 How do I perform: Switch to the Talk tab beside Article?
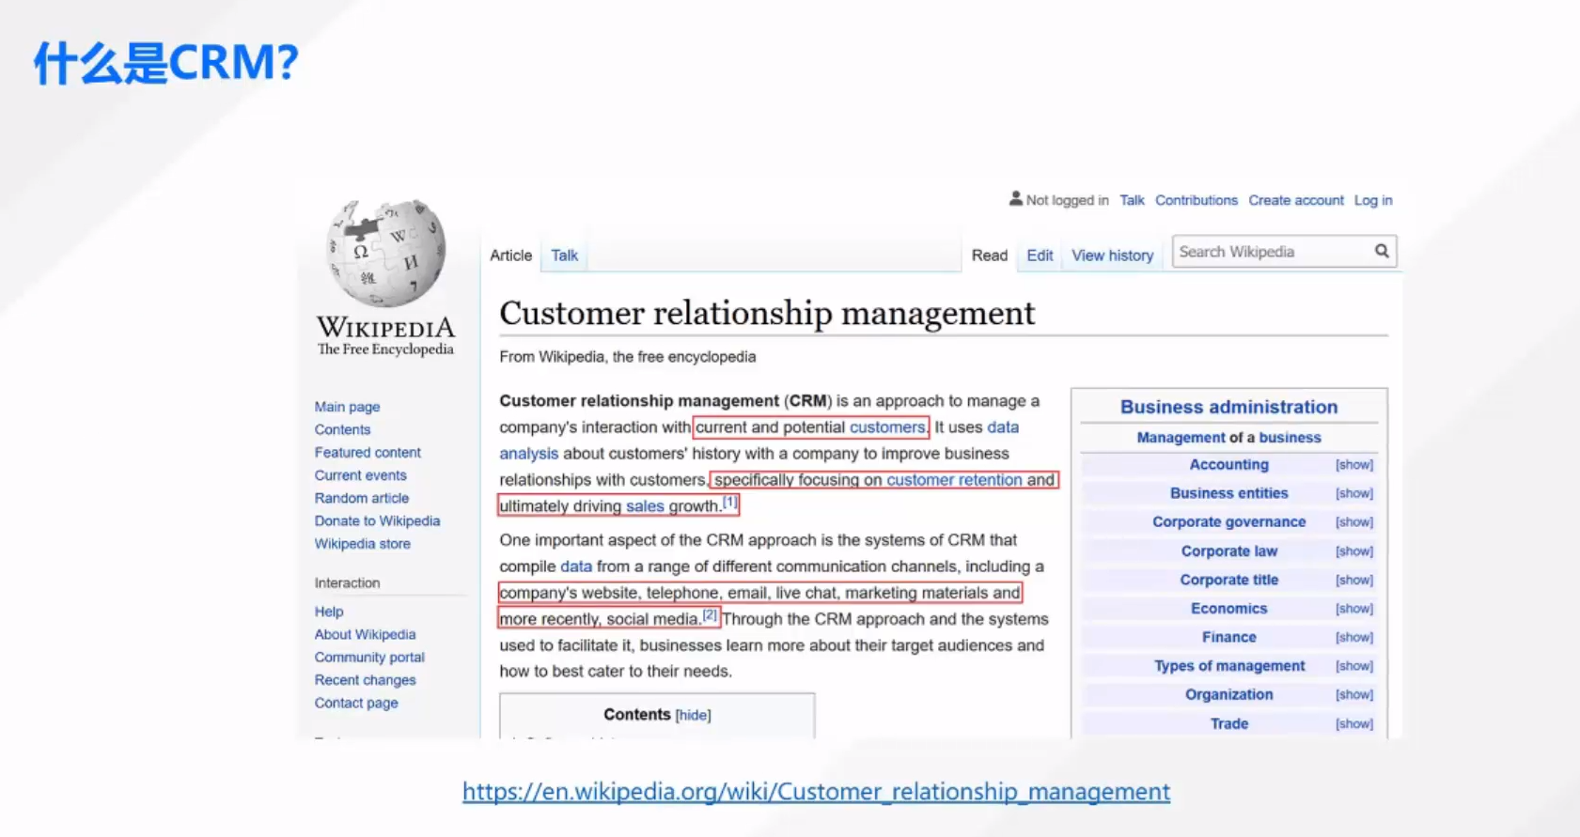point(564,256)
